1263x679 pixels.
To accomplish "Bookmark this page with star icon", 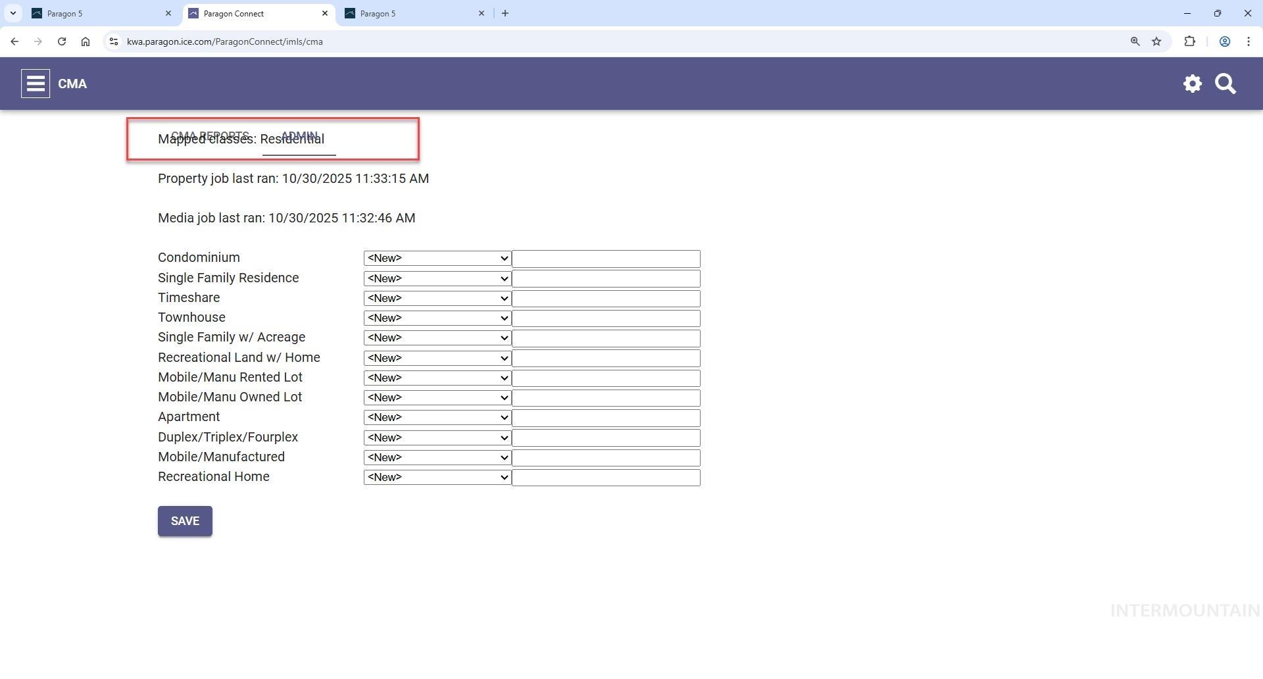I will coord(1156,41).
